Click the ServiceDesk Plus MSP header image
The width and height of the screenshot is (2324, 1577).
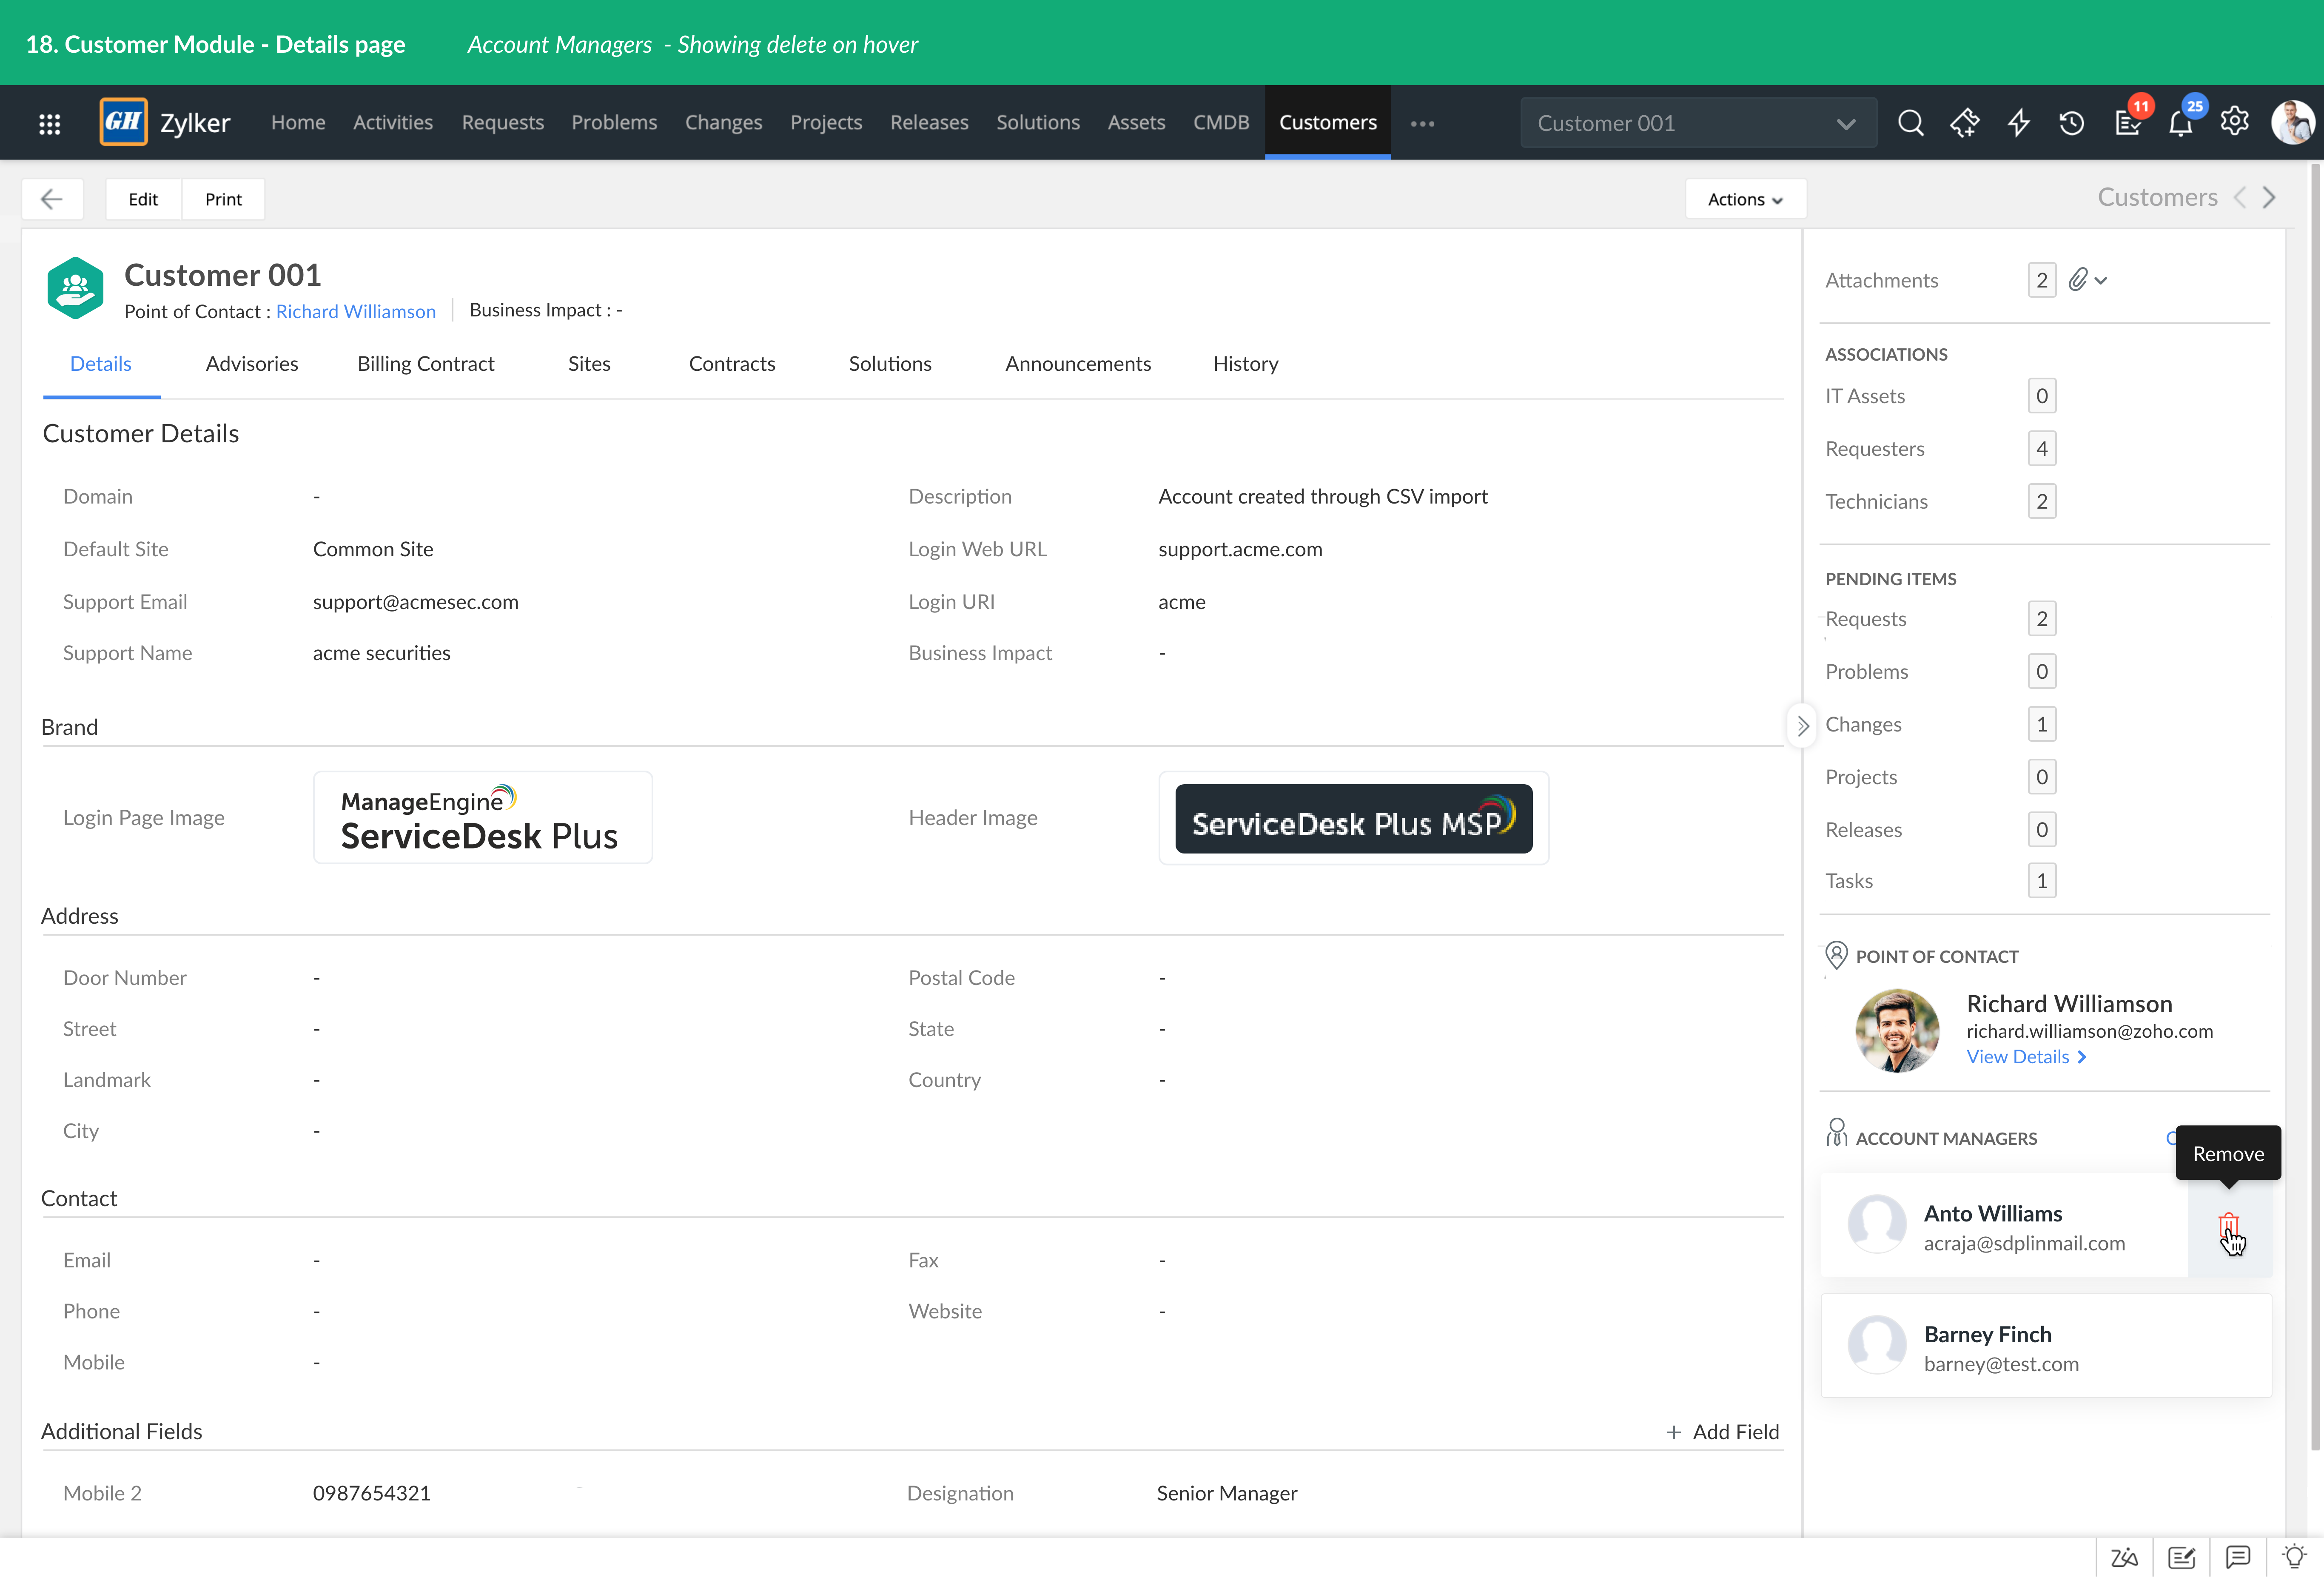(x=1353, y=818)
